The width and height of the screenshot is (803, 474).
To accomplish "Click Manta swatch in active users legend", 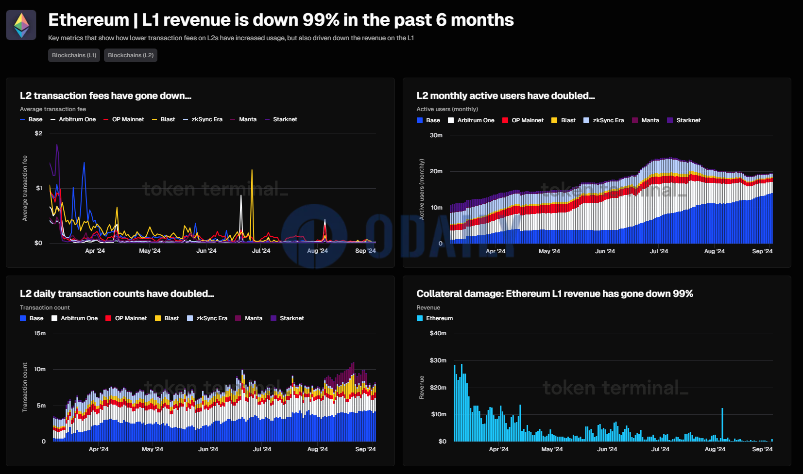I will pyautogui.click(x=635, y=120).
